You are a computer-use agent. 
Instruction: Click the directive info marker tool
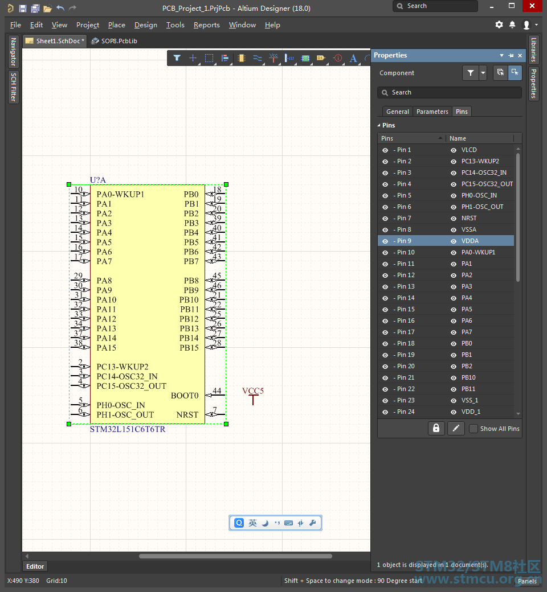tap(337, 58)
